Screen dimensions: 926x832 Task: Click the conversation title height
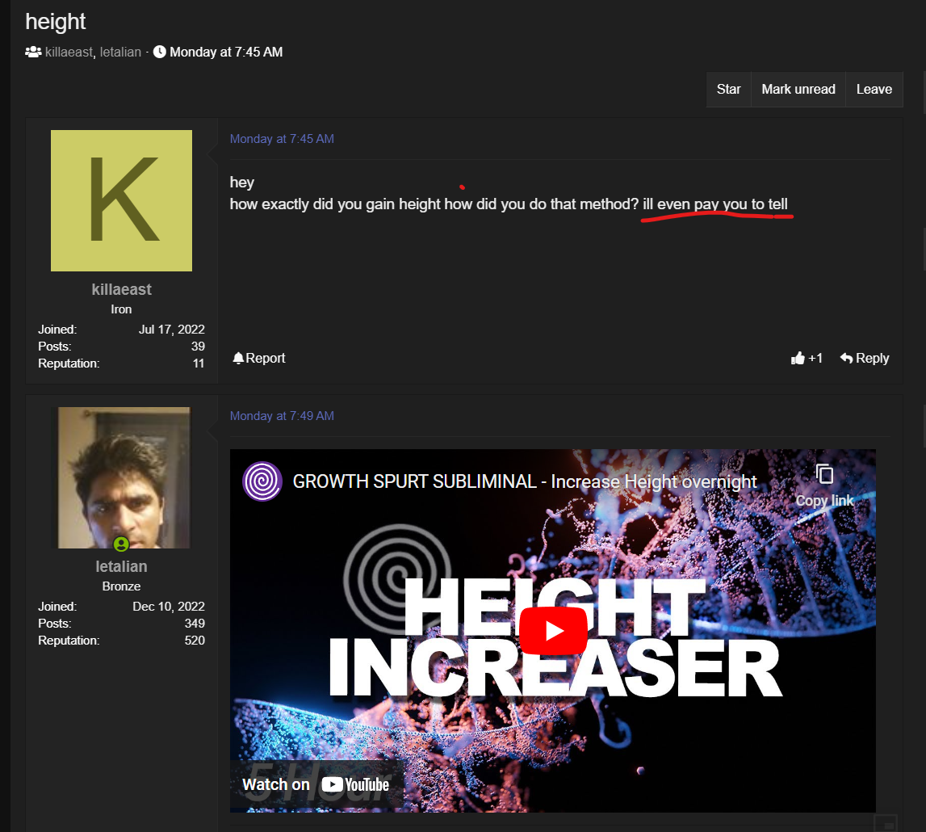pyautogui.click(x=56, y=22)
